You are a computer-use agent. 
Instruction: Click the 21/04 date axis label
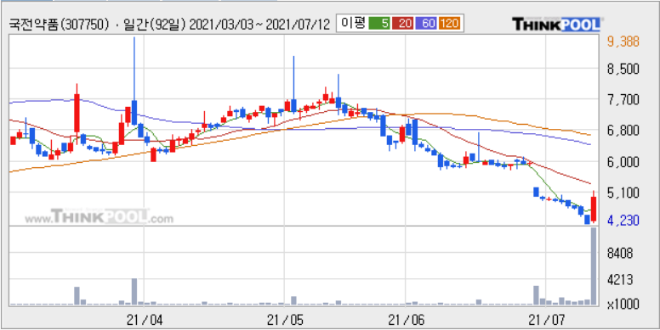coord(145,321)
